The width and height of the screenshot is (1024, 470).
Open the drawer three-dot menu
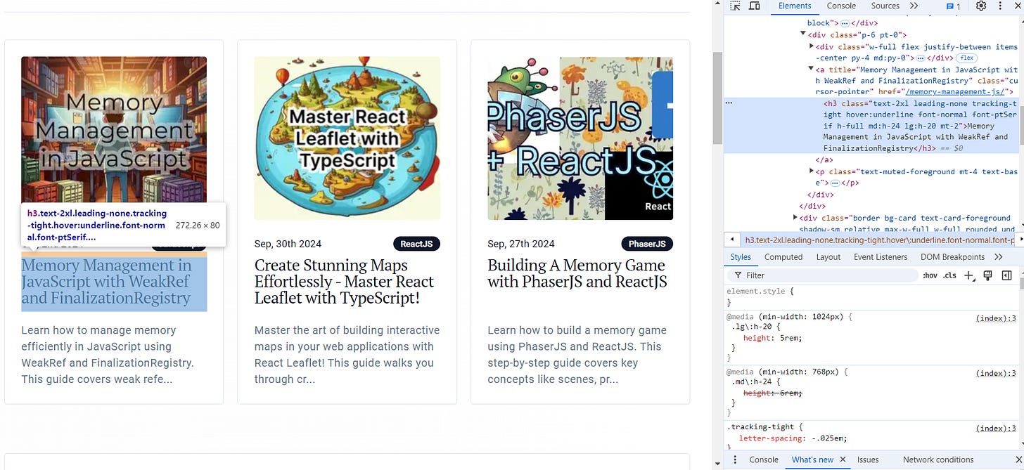(735, 460)
